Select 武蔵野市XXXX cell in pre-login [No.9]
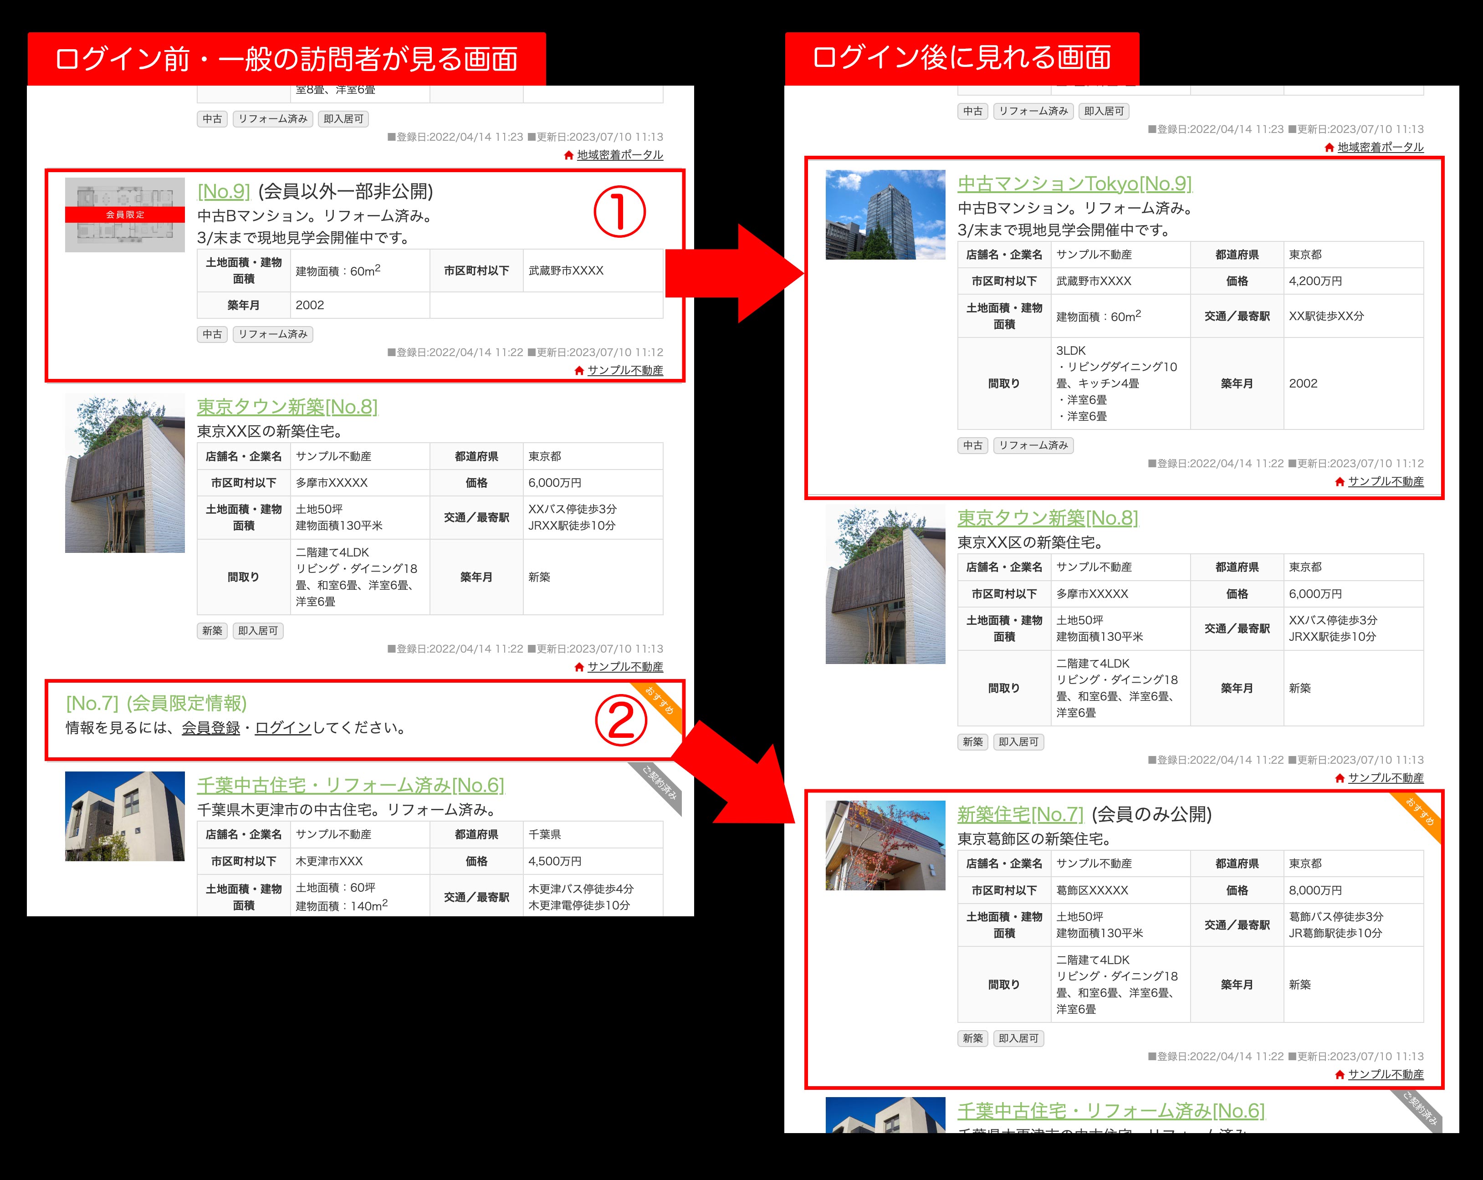 tap(593, 271)
